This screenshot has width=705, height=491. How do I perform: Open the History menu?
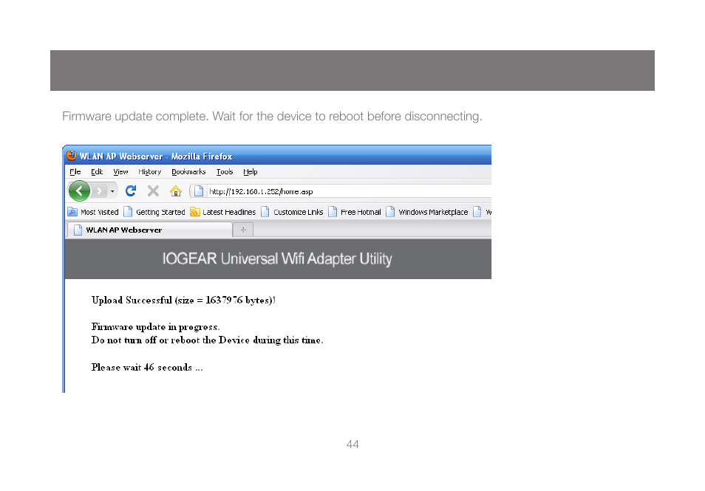pos(150,171)
